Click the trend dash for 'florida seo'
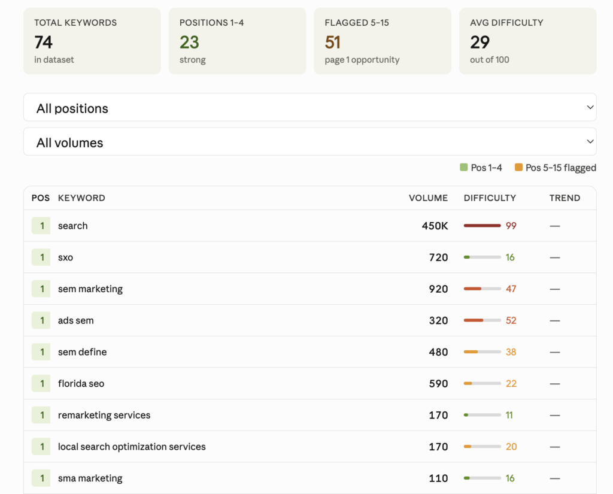 tap(555, 384)
